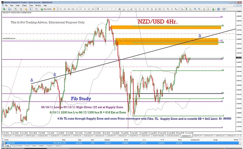Expand the New Chart dropdown arrow

pos(6,9)
